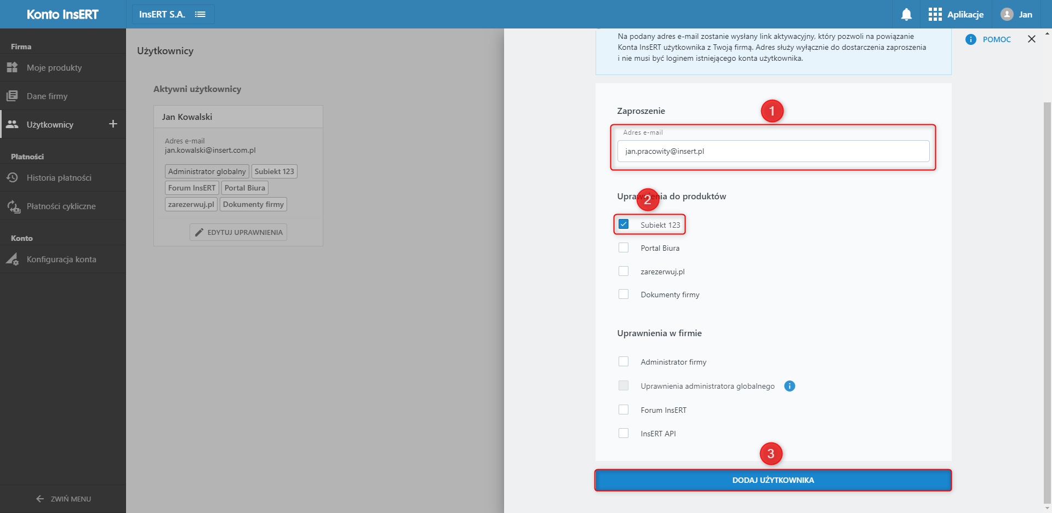Click the Konfiguracja konta icon

coord(12,259)
